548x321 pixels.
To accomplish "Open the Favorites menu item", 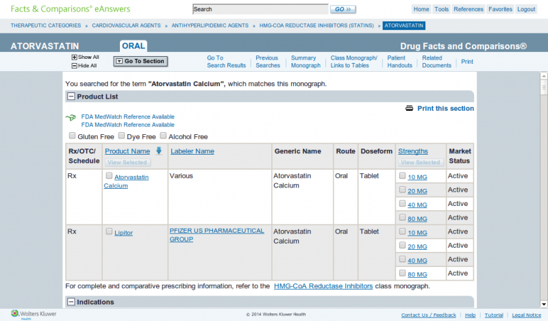I will point(500,10).
